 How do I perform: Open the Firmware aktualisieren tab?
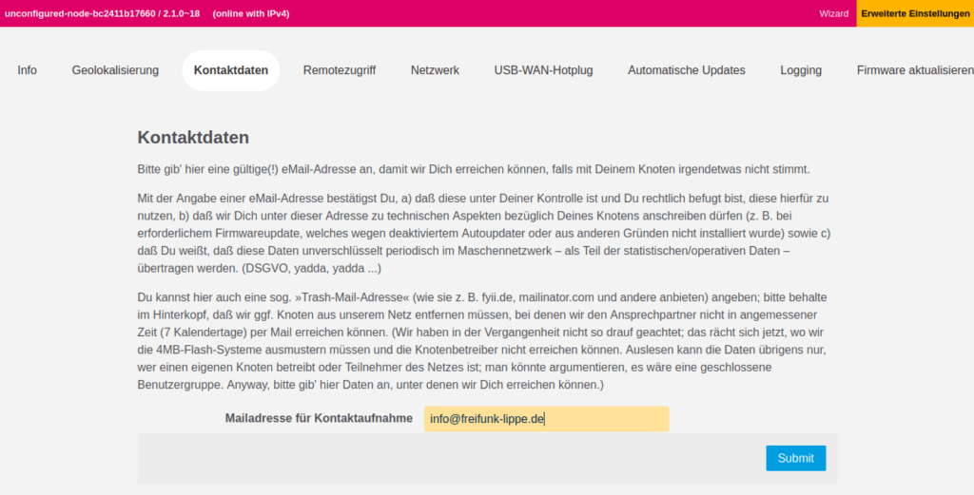click(914, 70)
